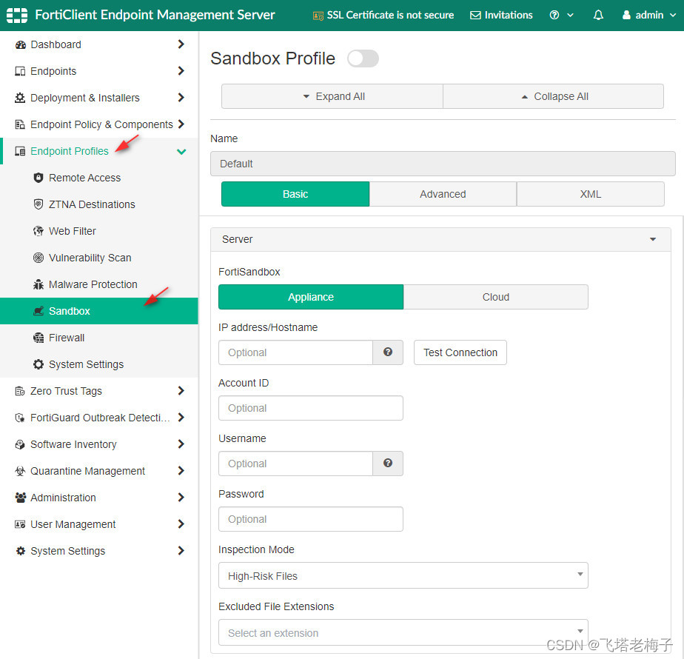Click the Administration users icon

click(x=20, y=498)
